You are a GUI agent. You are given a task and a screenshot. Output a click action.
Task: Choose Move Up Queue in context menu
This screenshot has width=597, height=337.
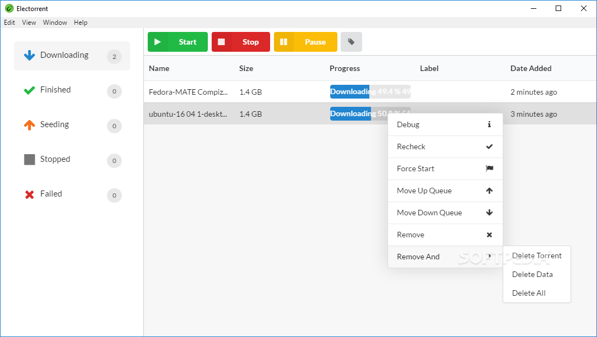[445, 191]
